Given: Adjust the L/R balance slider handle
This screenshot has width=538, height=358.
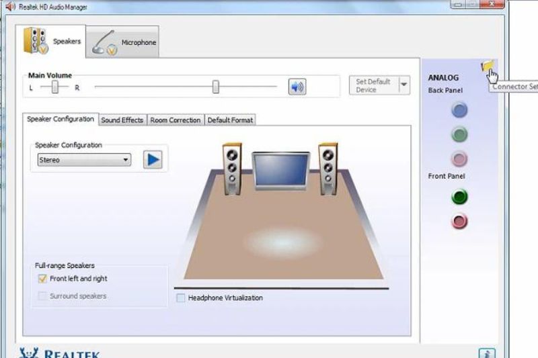Looking at the screenshot, I should coord(55,87).
